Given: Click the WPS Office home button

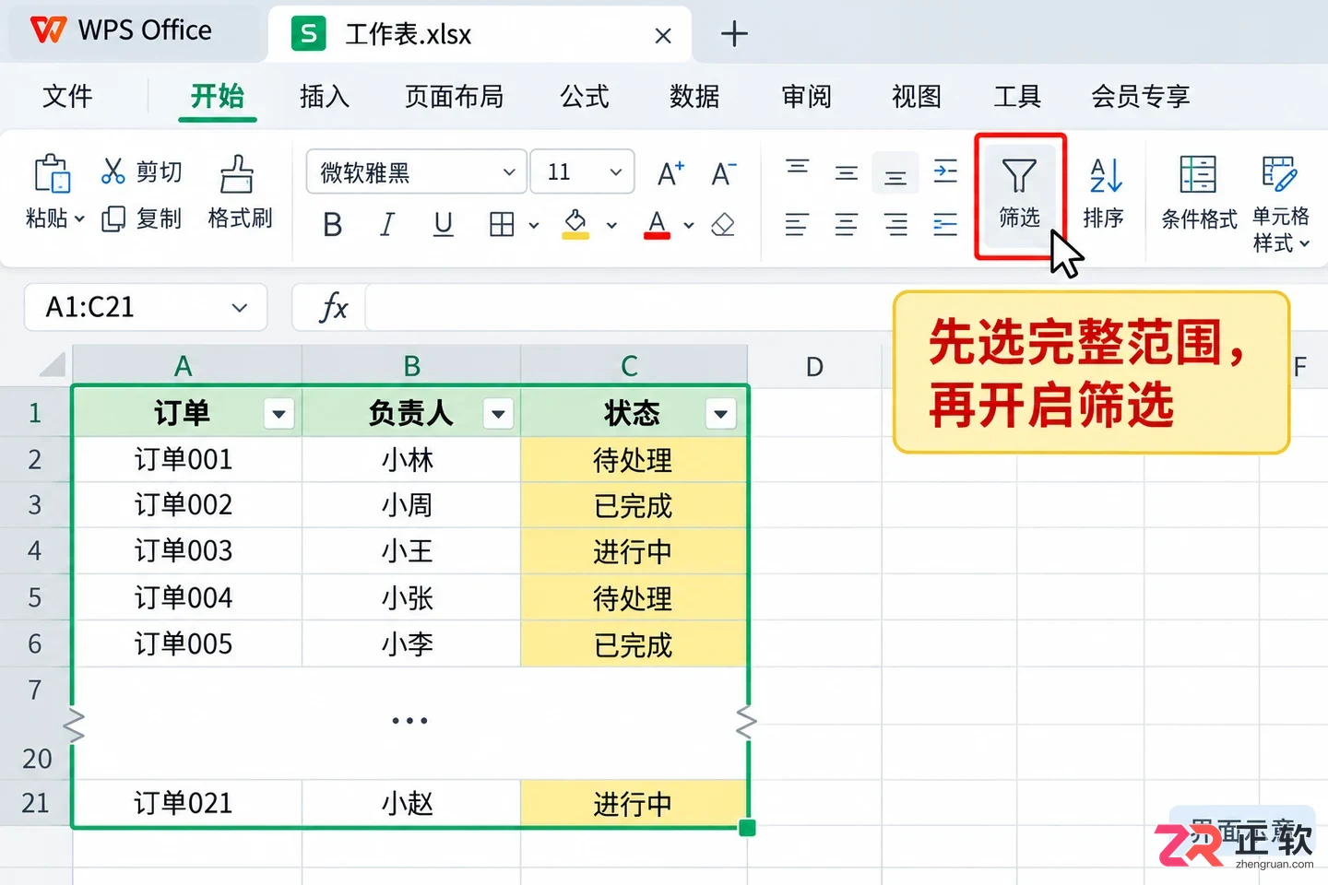Looking at the screenshot, I should tap(121, 30).
